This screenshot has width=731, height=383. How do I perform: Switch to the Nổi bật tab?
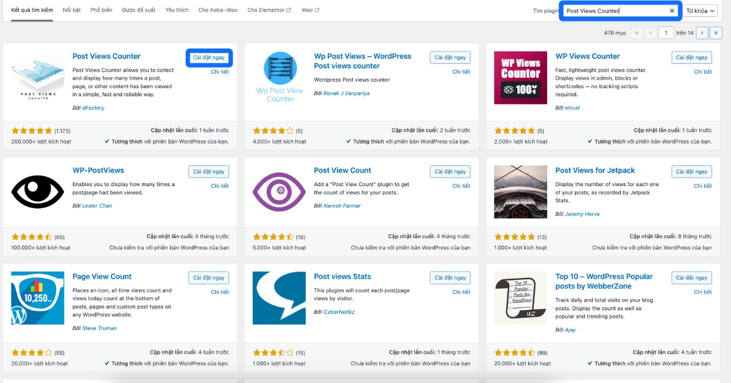pos(71,10)
